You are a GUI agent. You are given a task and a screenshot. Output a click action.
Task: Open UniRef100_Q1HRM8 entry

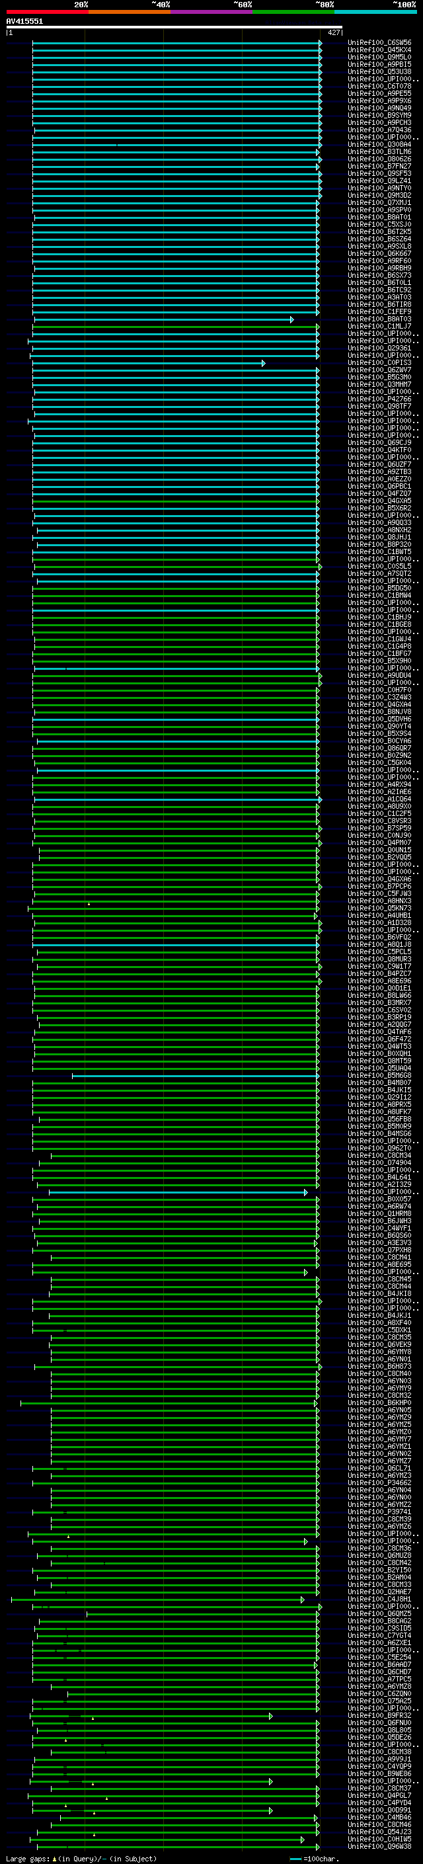tap(379, 1214)
